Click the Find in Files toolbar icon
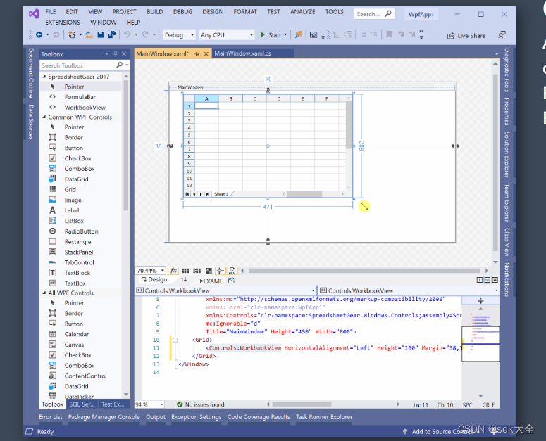Image resolution: width=546 pixels, height=441 pixels. tap(299, 34)
